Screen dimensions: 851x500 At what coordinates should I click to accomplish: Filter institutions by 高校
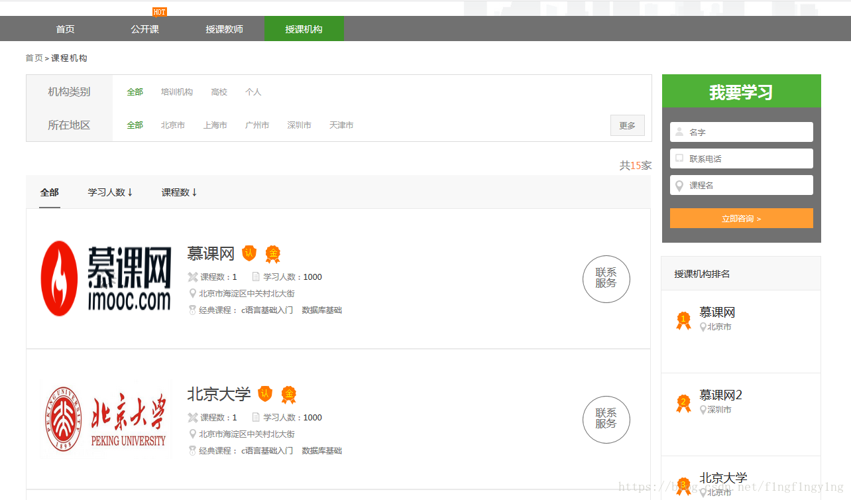[x=219, y=92]
